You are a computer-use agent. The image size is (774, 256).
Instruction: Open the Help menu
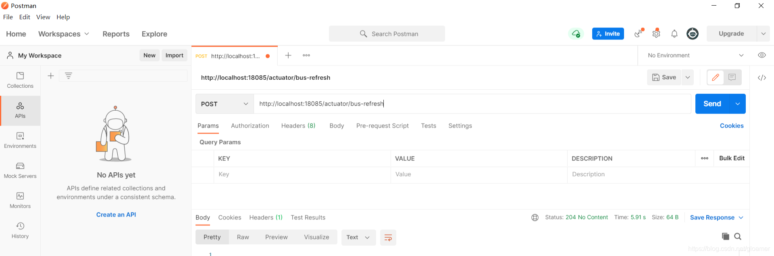(x=63, y=17)
